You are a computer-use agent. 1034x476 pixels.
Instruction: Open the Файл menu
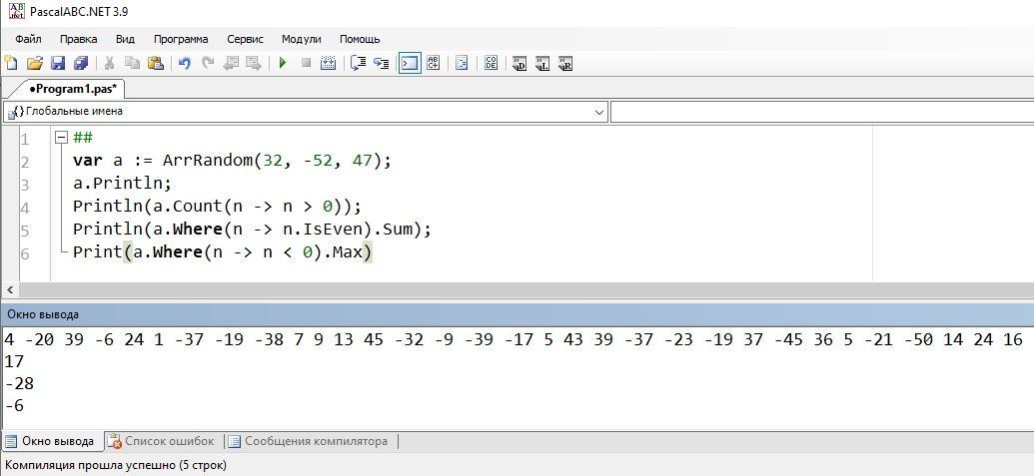[x=28, y=39]
